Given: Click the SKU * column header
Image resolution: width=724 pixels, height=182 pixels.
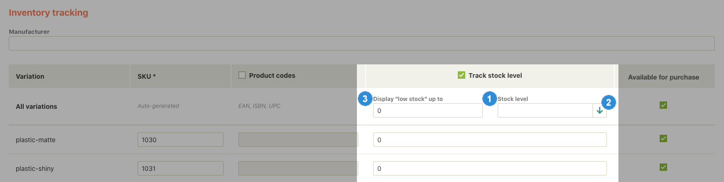Looking at the screenshot, I should [146, 76].
